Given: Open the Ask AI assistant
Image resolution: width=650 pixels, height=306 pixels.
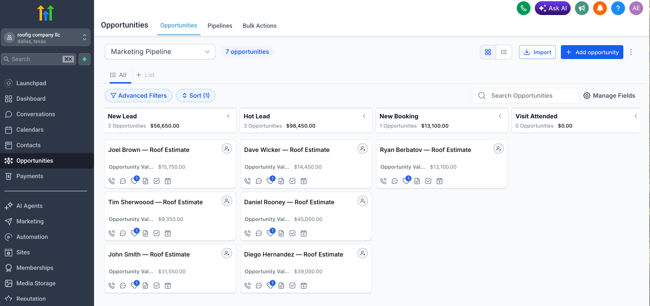Looking at the screenshot, I should coord(553,8).
